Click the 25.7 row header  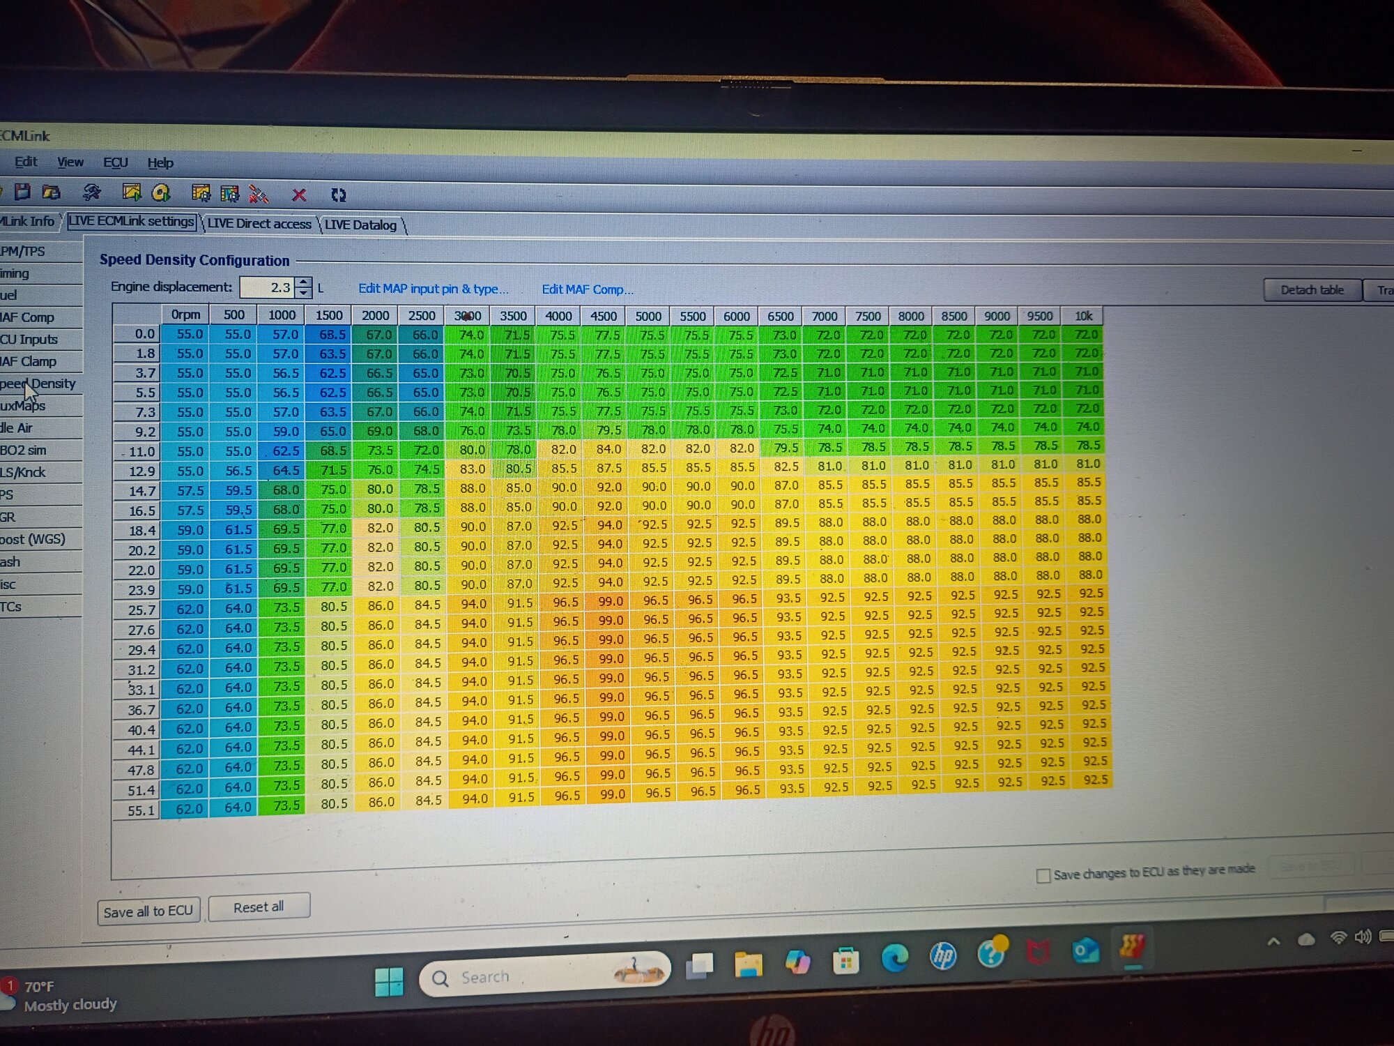click(137, 609)
